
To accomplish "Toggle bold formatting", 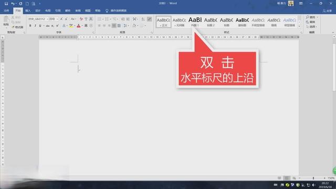I will [x=30, y=26].
